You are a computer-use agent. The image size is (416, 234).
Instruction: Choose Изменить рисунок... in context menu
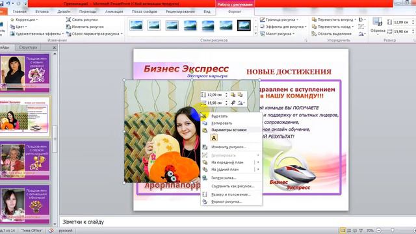coord(231,147)
